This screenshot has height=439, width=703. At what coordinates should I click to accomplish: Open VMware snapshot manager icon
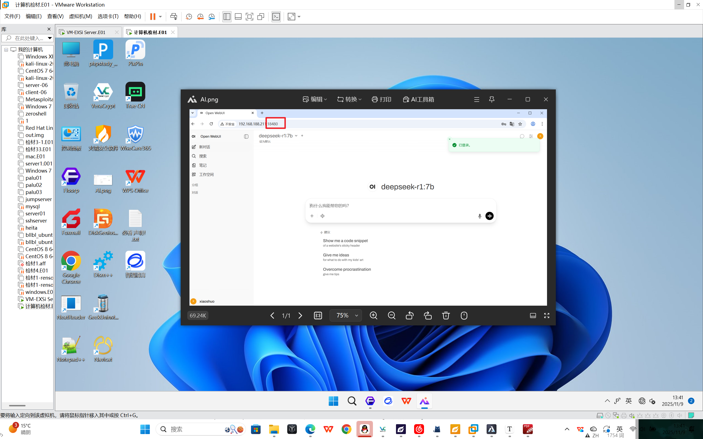[212, 16]
